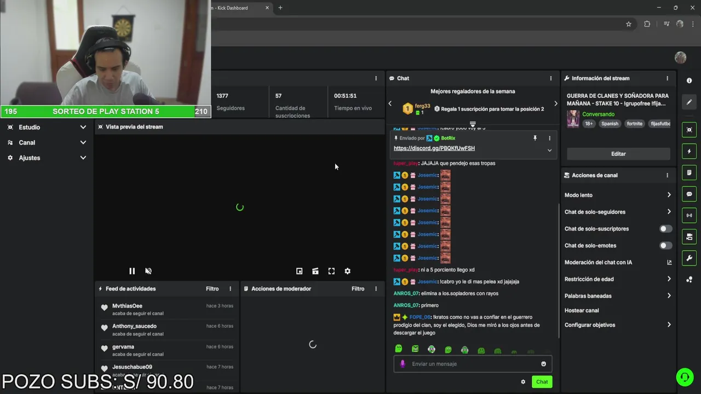This screenshot has height=394, width=701.
Task: Expand Modo lento options
Action: [618, 195]
